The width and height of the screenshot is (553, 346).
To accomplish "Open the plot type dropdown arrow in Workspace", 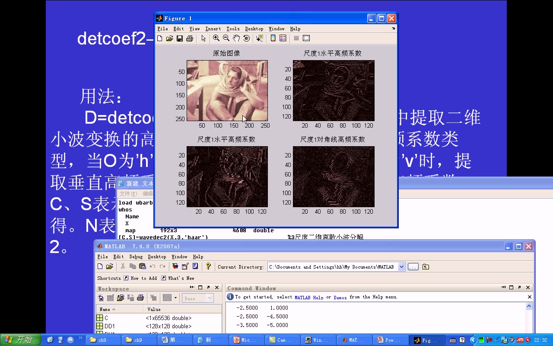I will pos(175,298).
